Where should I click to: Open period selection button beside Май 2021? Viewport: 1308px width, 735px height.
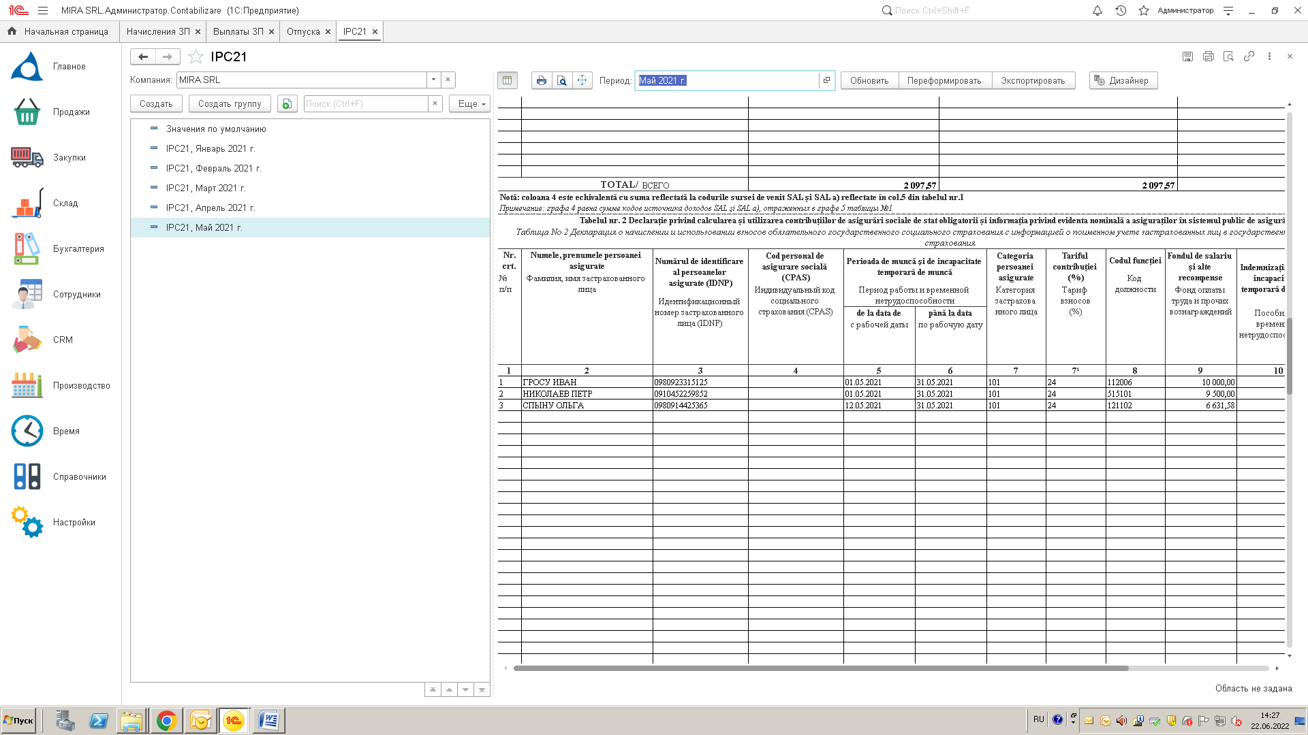tap(826, 80)
